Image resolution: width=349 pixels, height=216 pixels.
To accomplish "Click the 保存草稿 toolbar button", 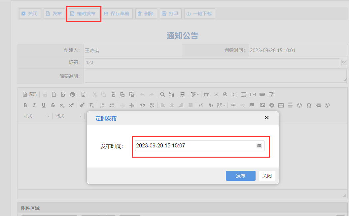I will pyautogui.click(x=117, y=14).
